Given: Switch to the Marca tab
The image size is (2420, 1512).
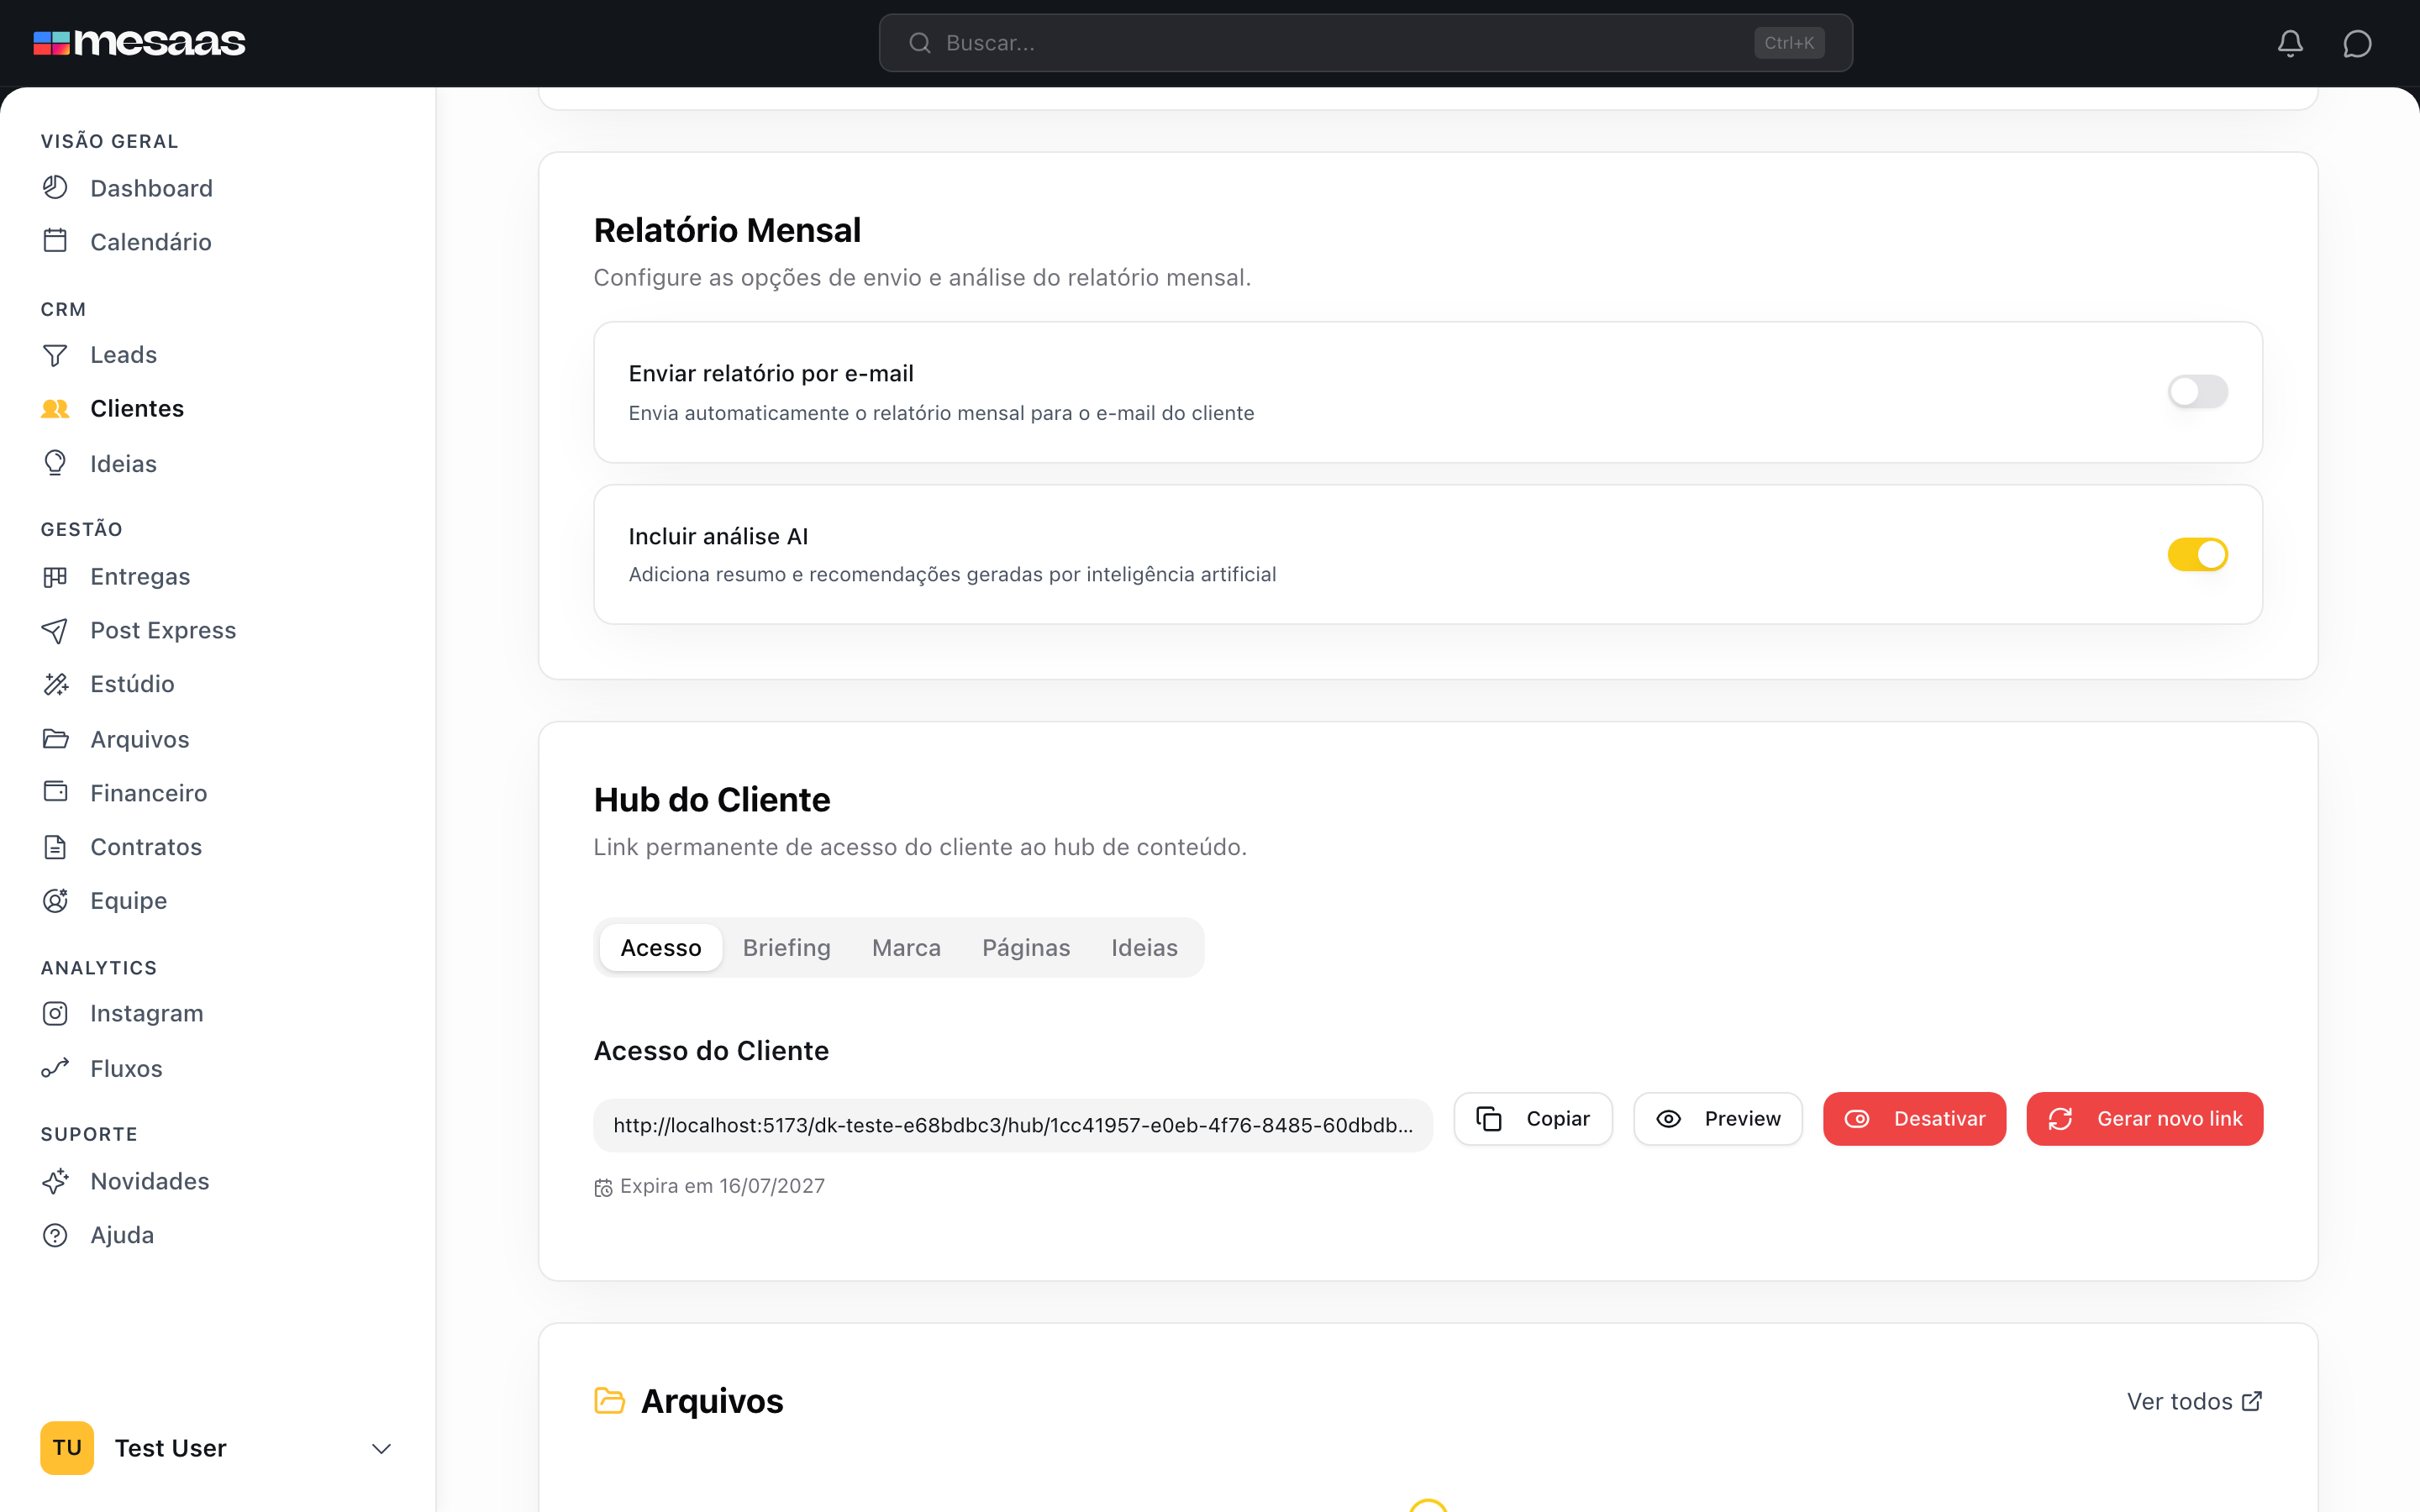Looking at the screenshot, I should [906, 947].
